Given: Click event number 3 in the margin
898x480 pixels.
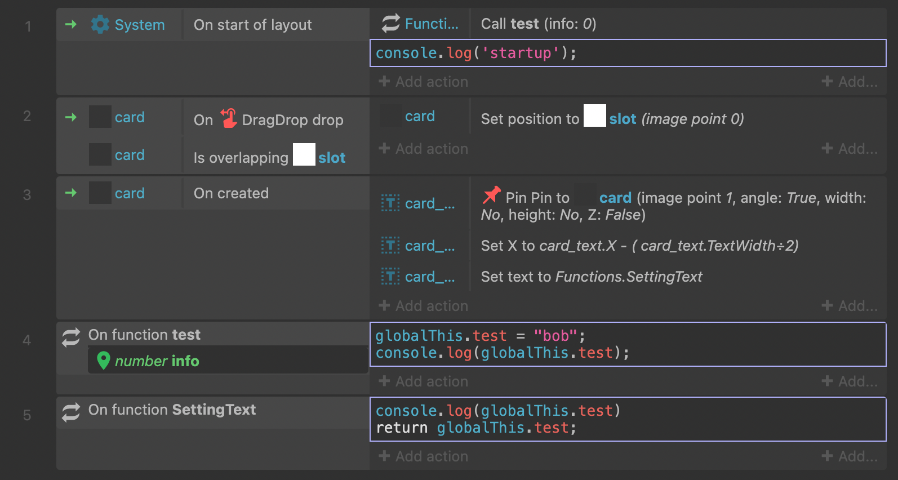Looking at the screenshot, I should pos(27,195).
